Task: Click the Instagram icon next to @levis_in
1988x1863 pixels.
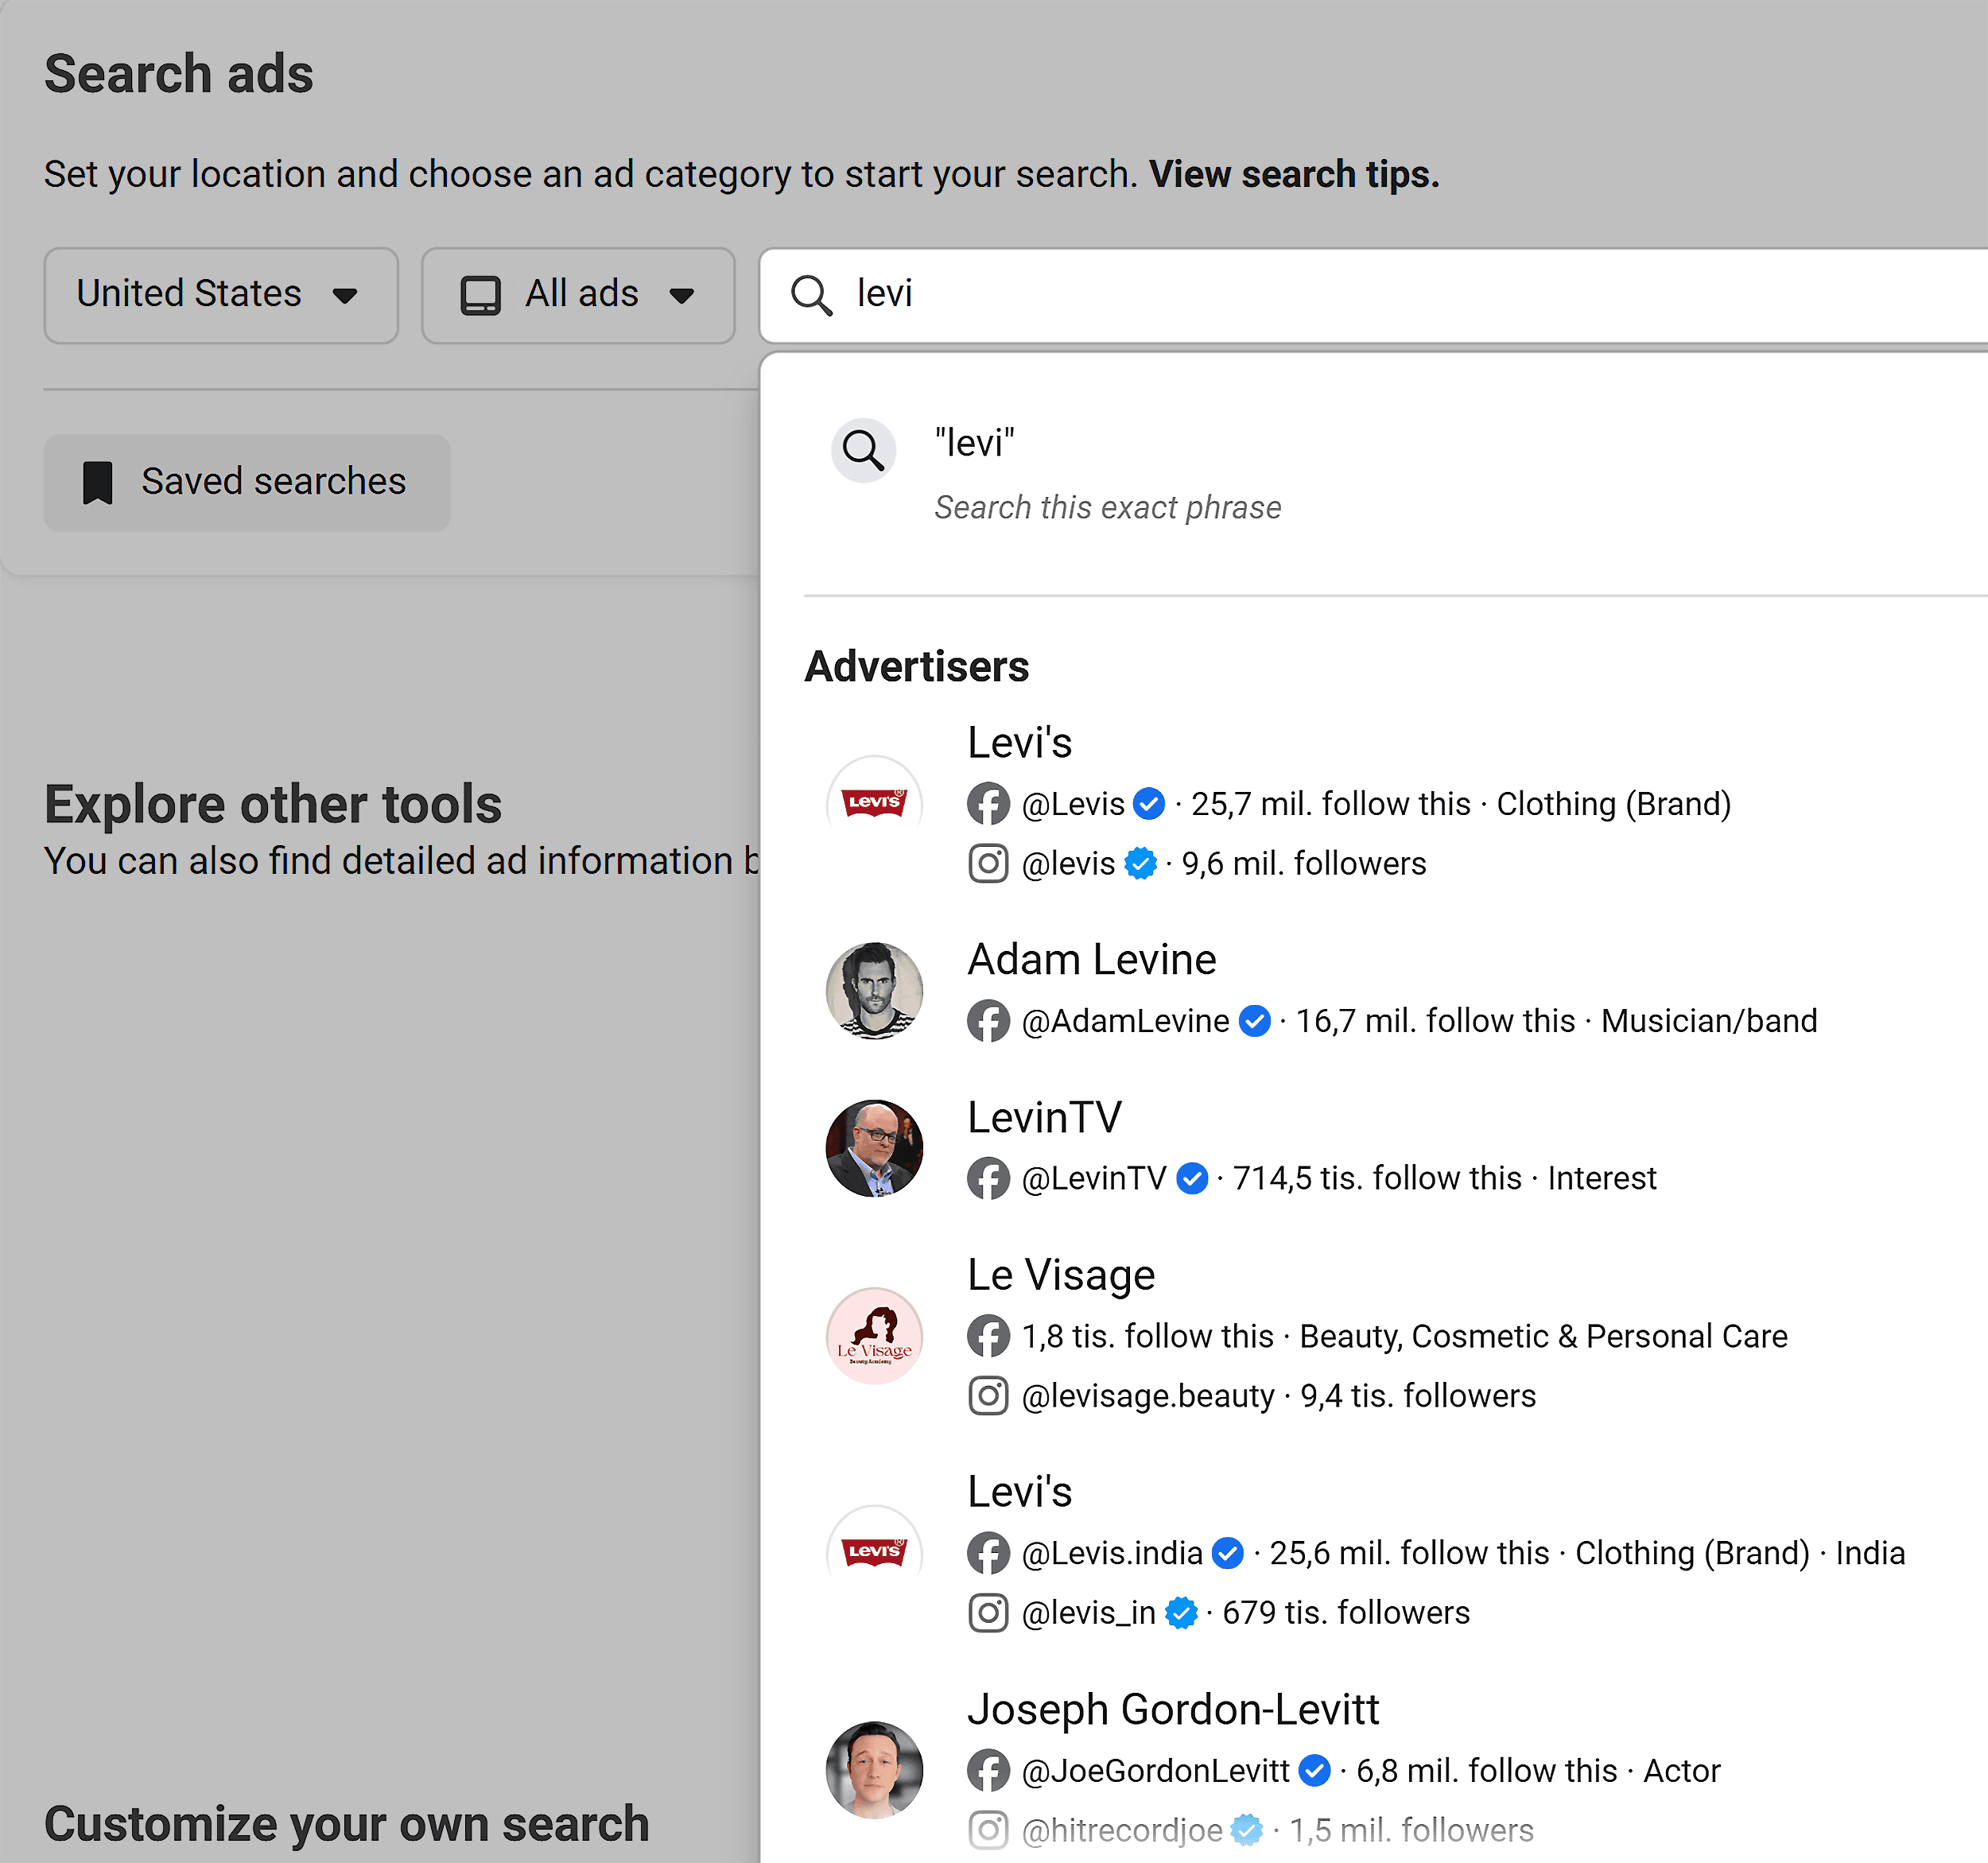Action: 988,1613
